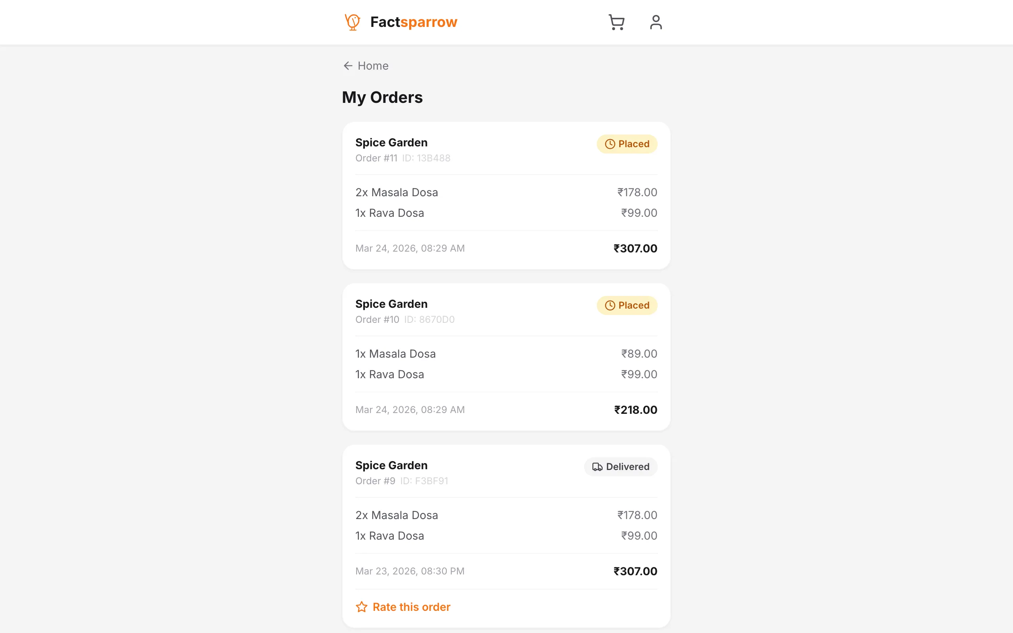Open the shopping cart icon

pyautogui.click(x=616, y=22)
